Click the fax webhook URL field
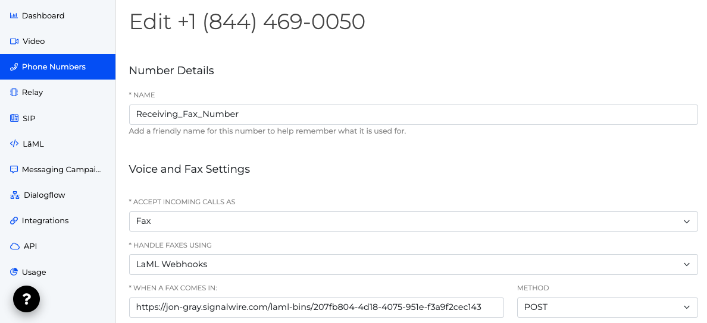Image resolution: width=707 pixels, height=323 pixels. [x=316, y=308]
